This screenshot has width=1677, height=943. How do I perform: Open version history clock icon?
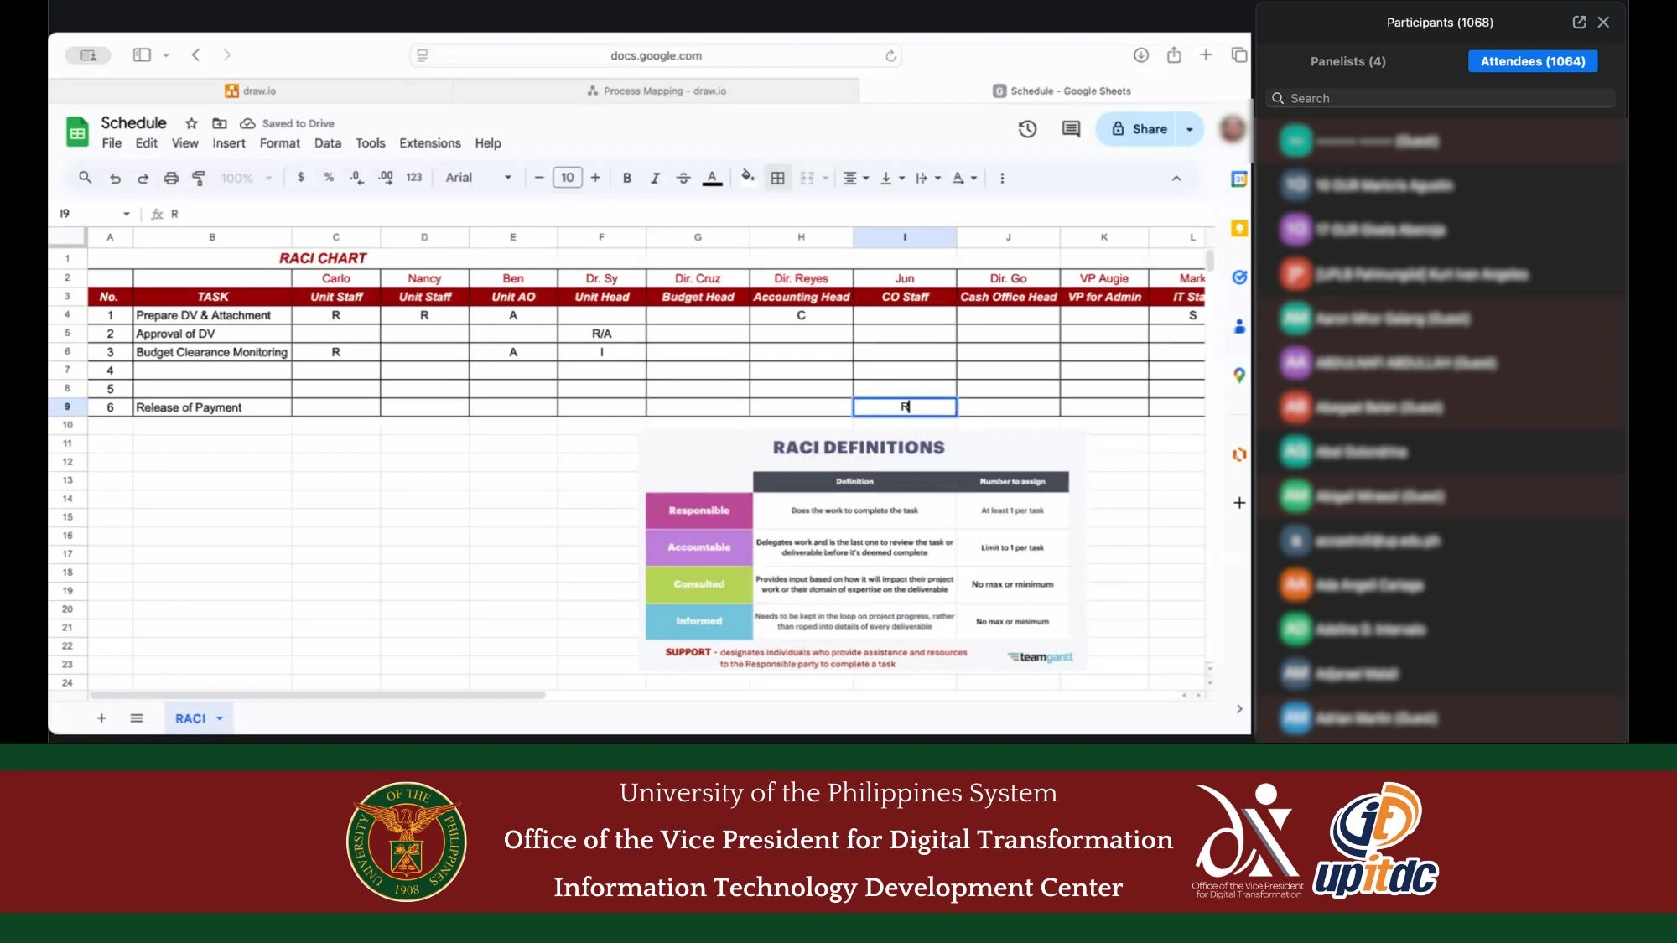point(1027,129)
